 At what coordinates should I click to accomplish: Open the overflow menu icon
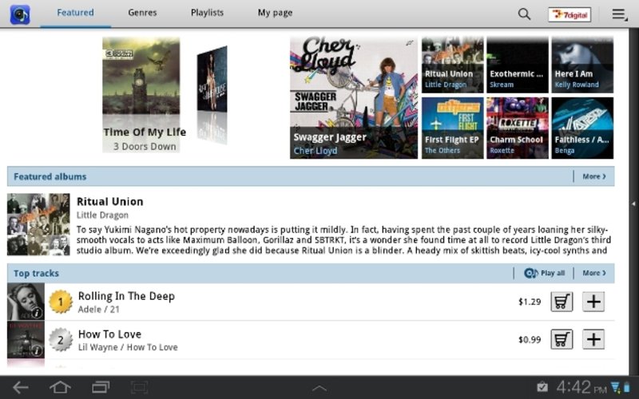pos(620,14)
